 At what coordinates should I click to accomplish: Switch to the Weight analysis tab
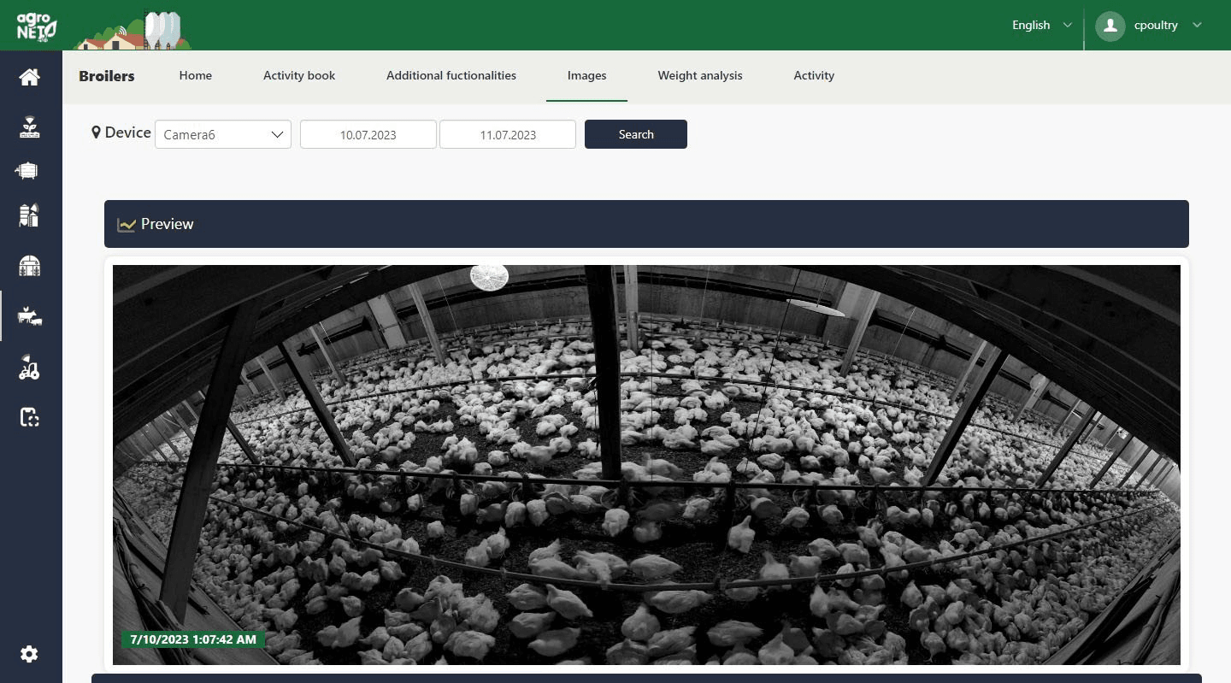click(x=699, y=75)
